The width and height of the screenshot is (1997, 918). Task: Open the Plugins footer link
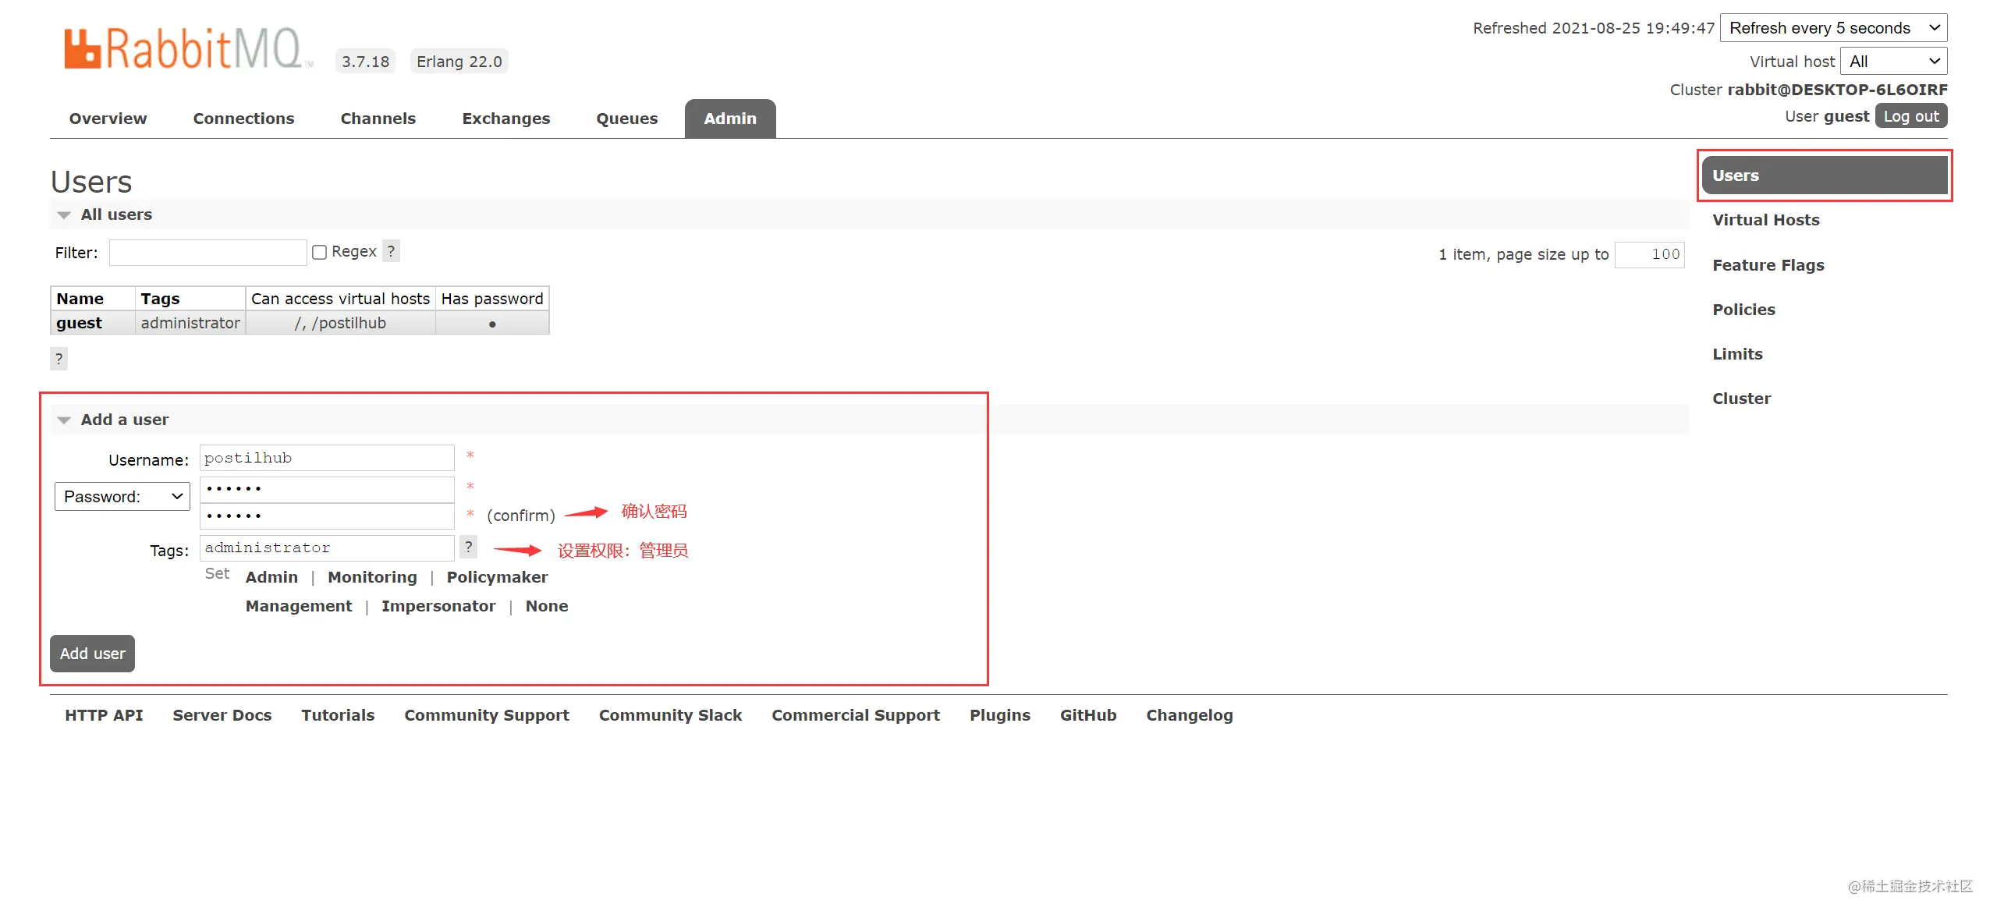[999, 715]
